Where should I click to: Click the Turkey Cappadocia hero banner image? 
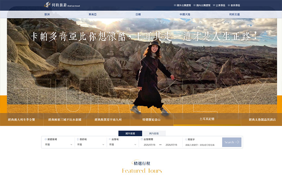(x=142, y=66)
